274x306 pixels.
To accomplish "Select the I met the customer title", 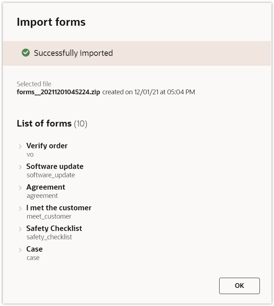I will pyautogui.click(x=59, y=208).
